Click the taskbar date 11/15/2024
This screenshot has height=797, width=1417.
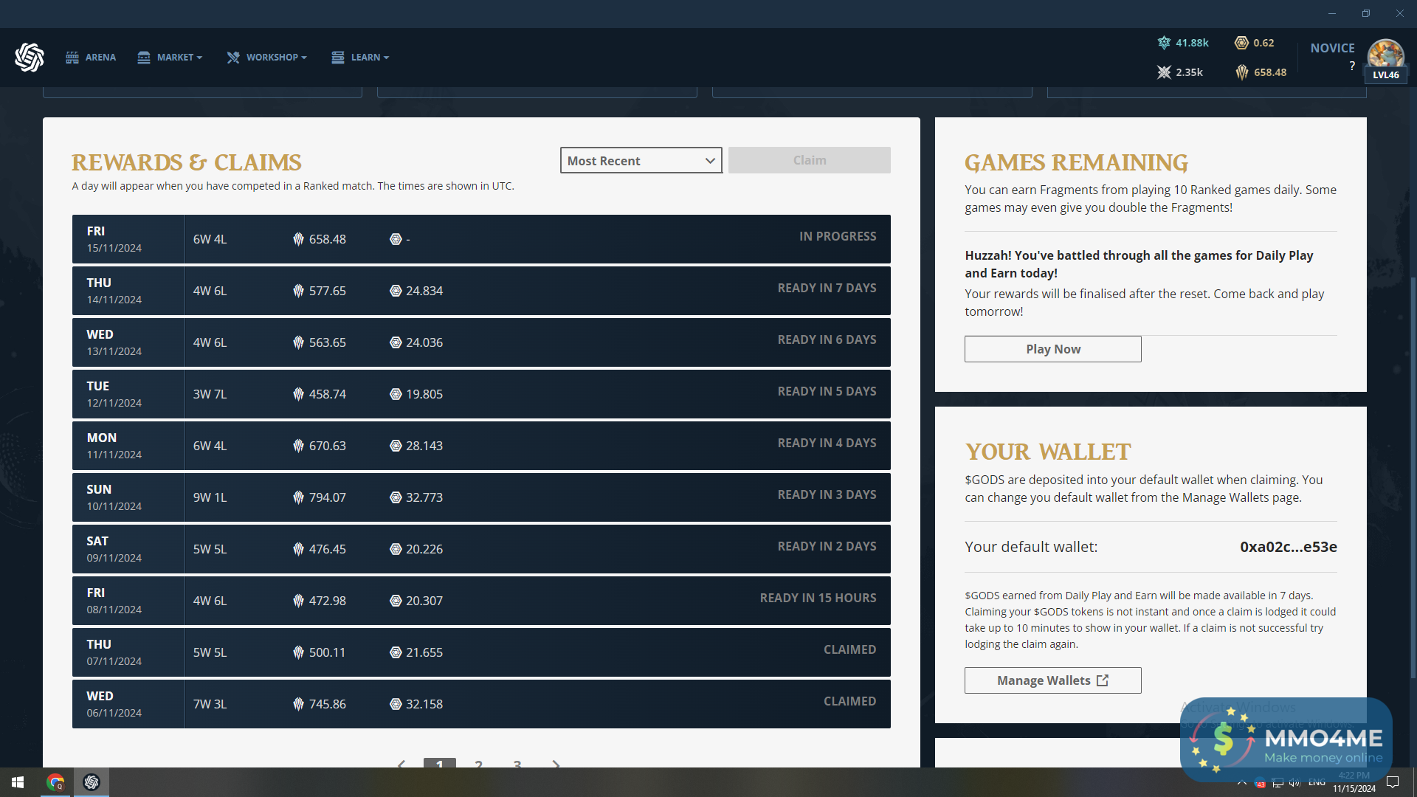tap(1354, 788)
